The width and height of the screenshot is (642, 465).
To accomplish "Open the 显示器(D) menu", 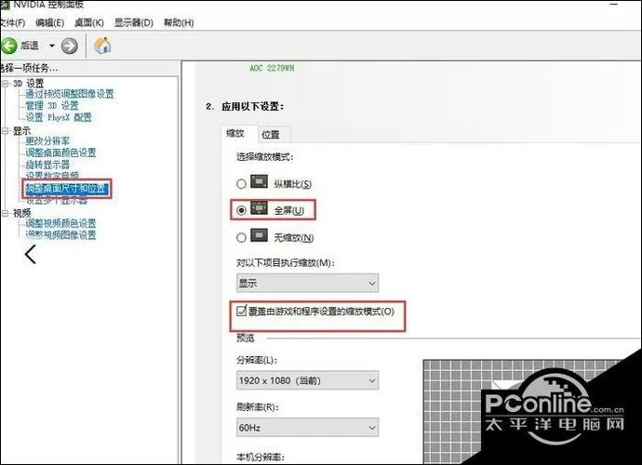I will 133,23.
